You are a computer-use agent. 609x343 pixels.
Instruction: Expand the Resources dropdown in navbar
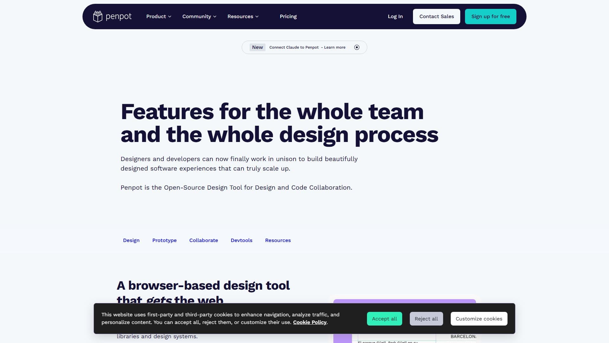coord(243,17)
